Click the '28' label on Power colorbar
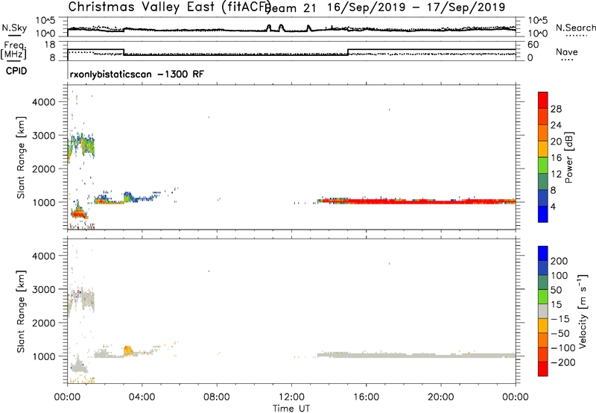596x413 pixels. click(556, 109)
